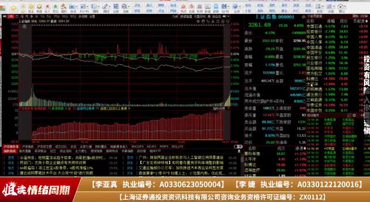
Task: Select the 药明康德 row
Action: coord(338,89)
